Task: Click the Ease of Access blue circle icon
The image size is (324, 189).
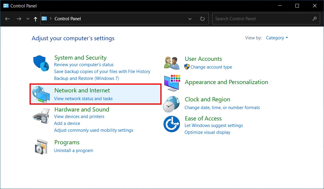Action: [172, 124]
